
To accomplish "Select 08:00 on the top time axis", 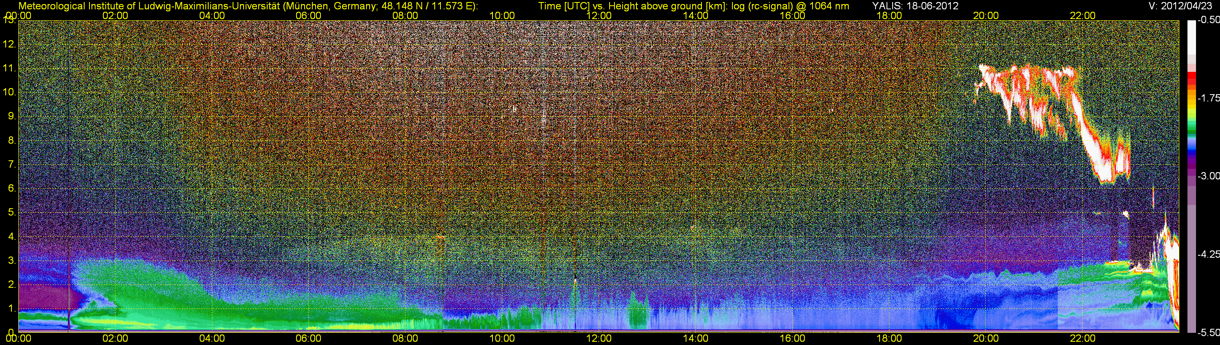I will coord(405,15).
